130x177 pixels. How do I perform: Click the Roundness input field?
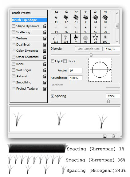pos(75,78)
